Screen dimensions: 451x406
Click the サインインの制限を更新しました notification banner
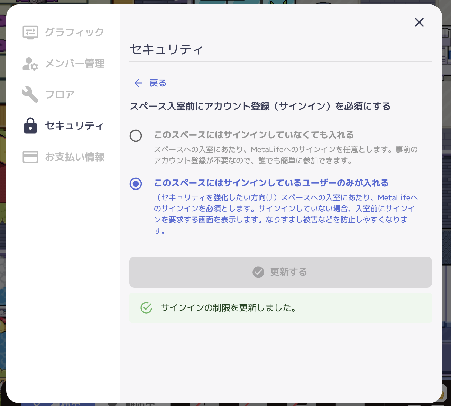(x=280, y=308)
